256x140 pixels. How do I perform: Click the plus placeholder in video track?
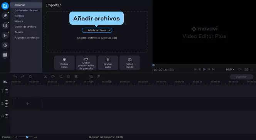(x=28, y=103)
